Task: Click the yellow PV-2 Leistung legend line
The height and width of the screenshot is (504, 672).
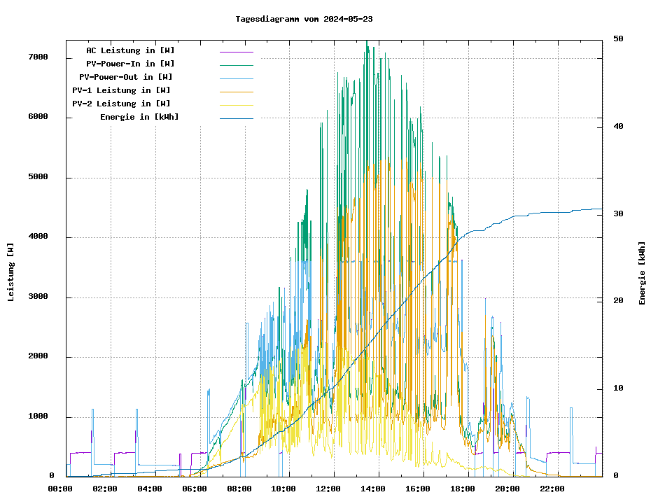Action: click(x=236, y=105)
